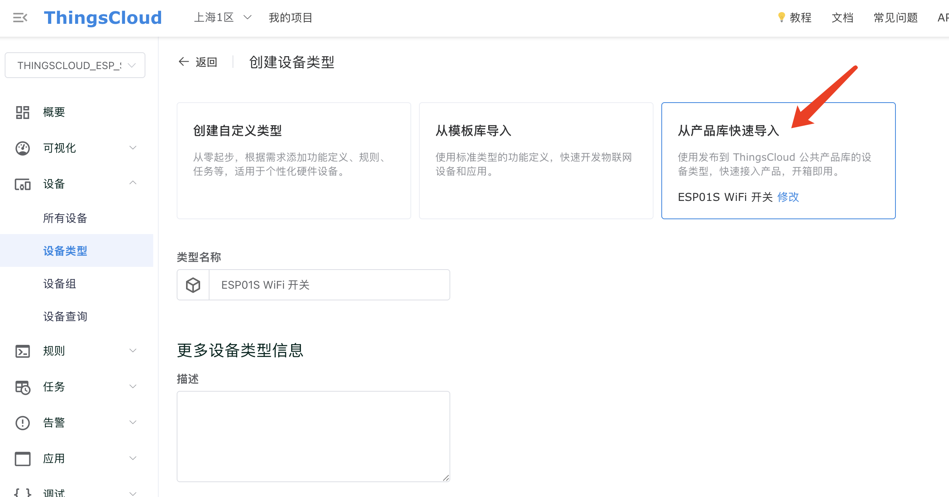949x497 pixels.
Task: Open the ThingsCloud logo home link
Action: [x=103, y=18]
